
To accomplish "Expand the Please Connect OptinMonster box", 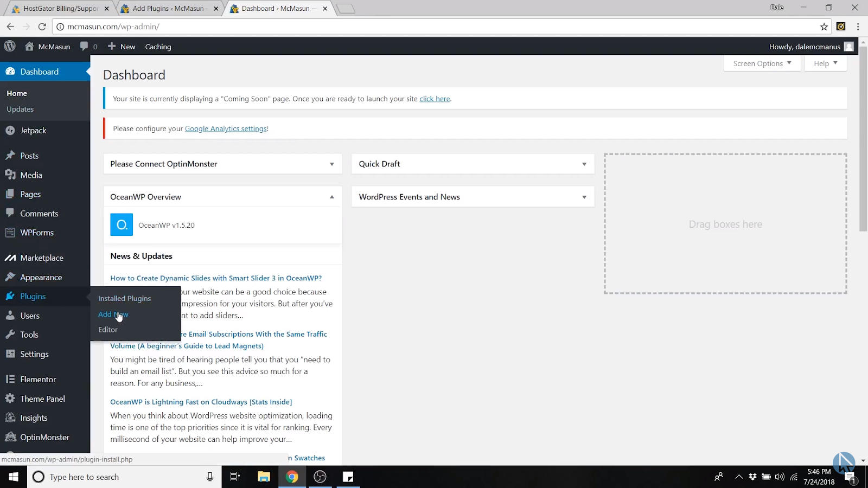I will (332, 164).
